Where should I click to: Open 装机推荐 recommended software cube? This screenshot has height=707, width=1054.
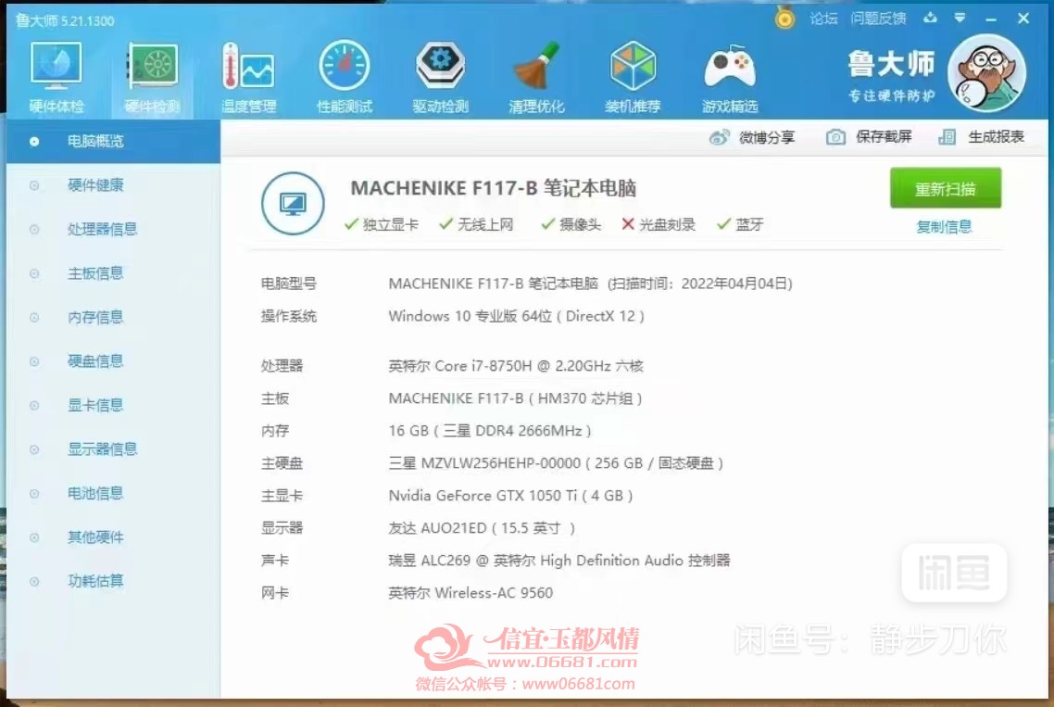(x=633, y=77)
